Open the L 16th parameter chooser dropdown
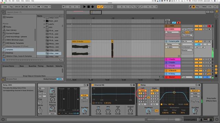Image resolution: width=220 pixels, height=123 pixels. coord(173,47)
